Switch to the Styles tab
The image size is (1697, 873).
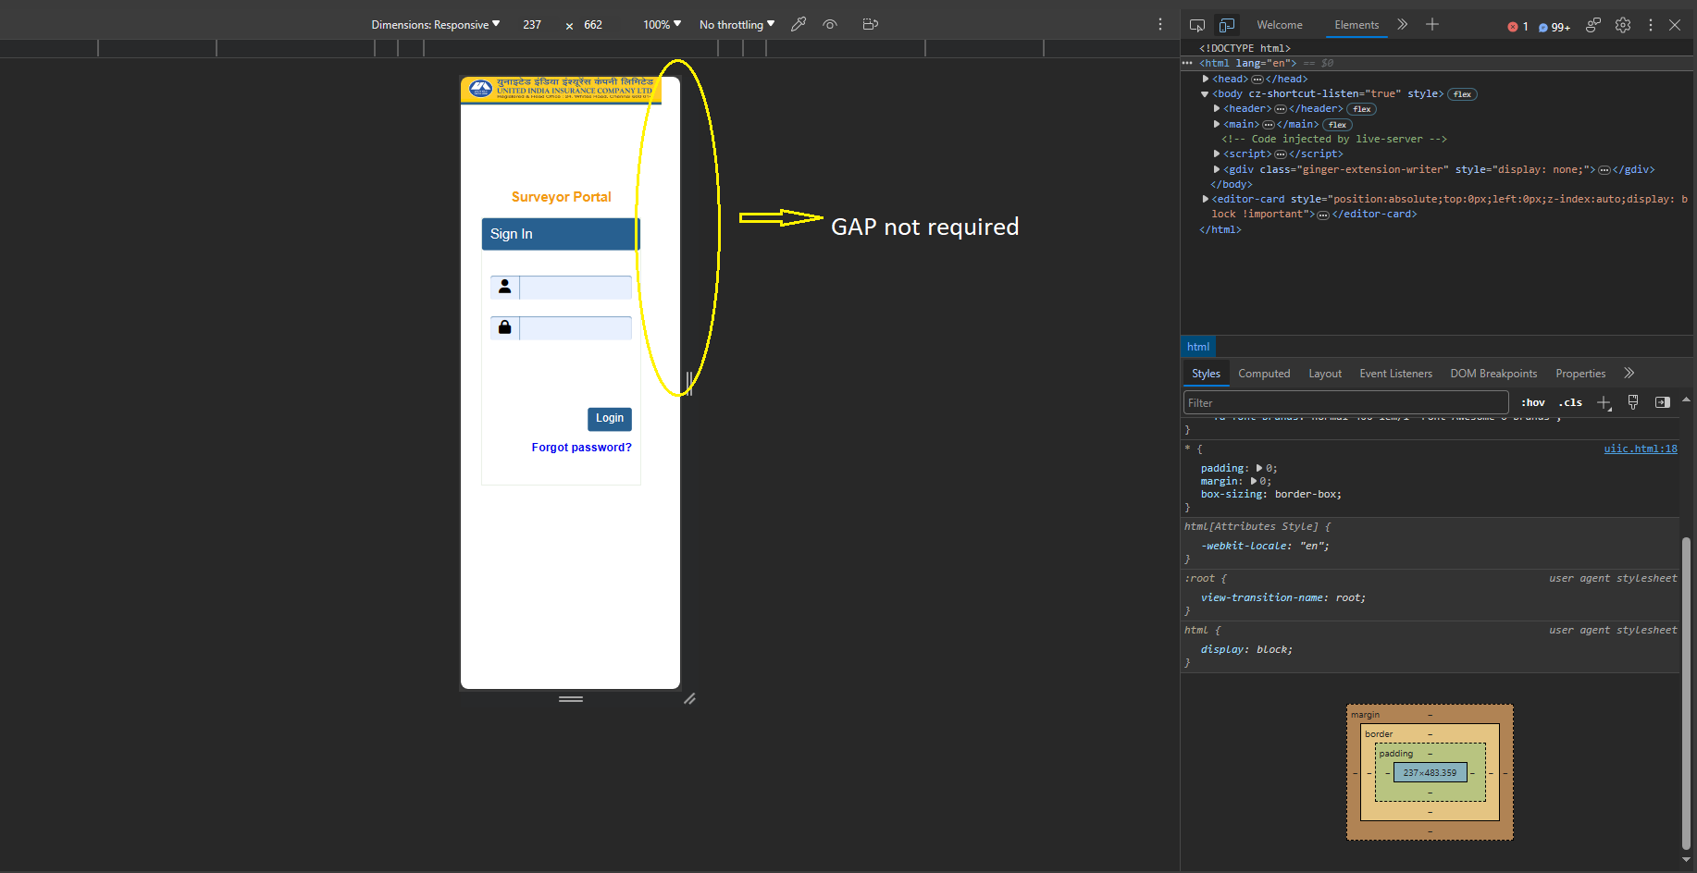click(x=1206, y=374)
